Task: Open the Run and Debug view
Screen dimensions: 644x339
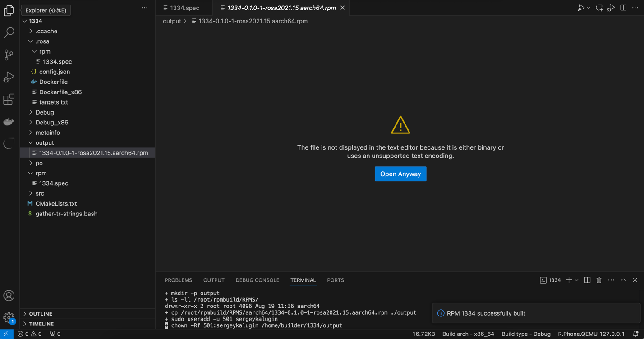Action: pyautogui.click(x=9, y=77)
